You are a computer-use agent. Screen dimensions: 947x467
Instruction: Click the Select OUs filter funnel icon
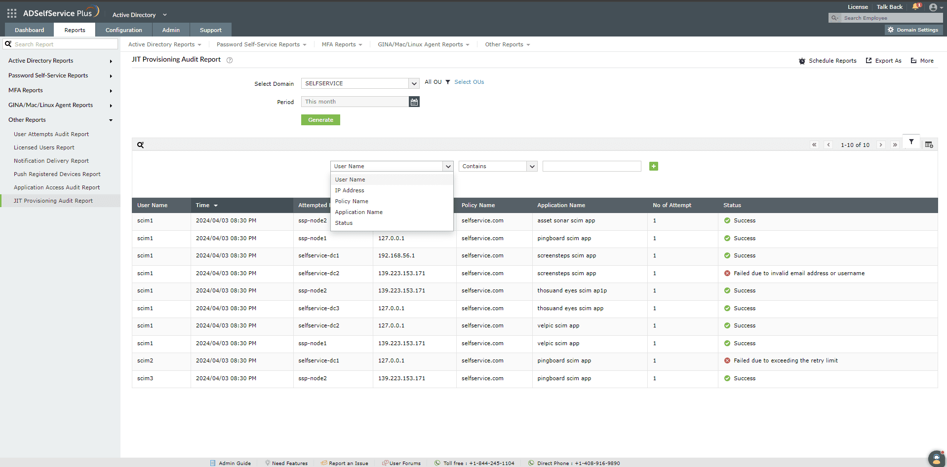click(x=448, y=82)
